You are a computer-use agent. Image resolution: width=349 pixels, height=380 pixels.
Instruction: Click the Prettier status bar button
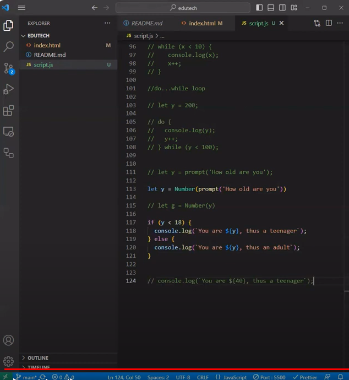coord(304,377)
